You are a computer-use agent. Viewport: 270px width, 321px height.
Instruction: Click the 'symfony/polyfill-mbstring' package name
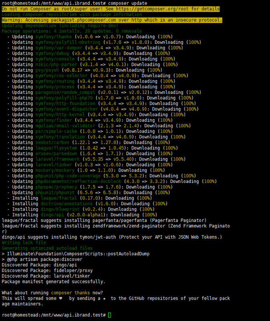(68, 42)
